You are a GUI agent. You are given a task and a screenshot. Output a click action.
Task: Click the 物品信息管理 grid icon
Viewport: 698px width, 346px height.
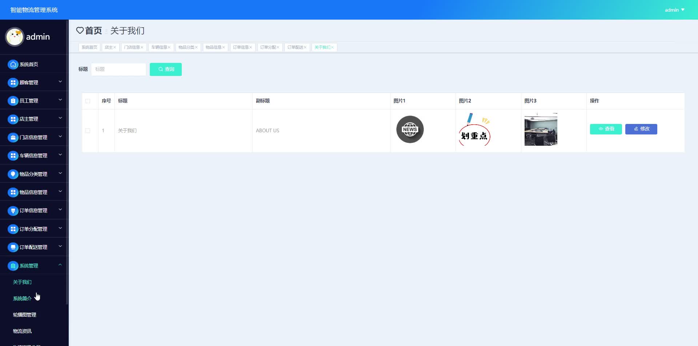(13, 192)
